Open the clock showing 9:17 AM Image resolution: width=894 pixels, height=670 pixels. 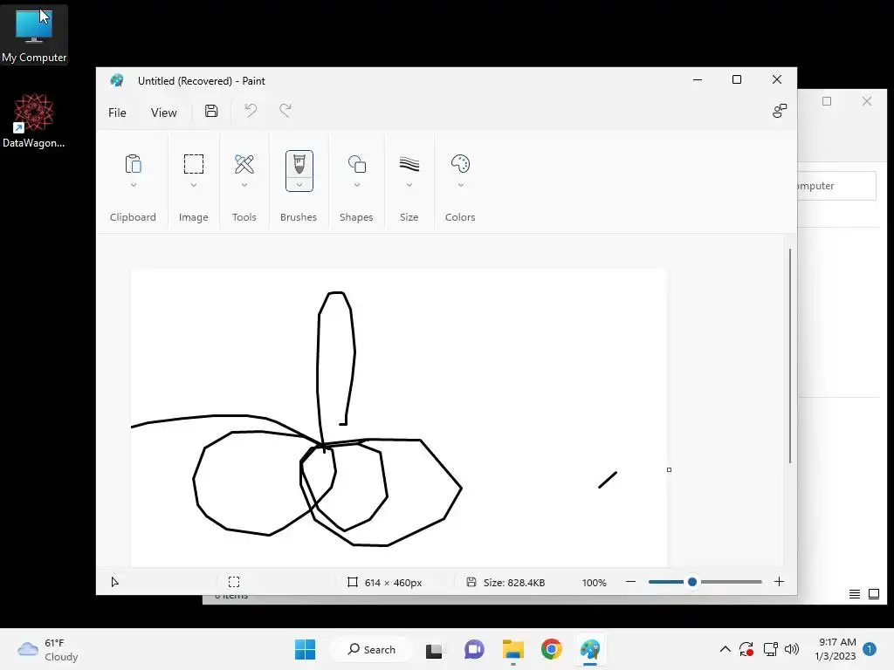836,649
